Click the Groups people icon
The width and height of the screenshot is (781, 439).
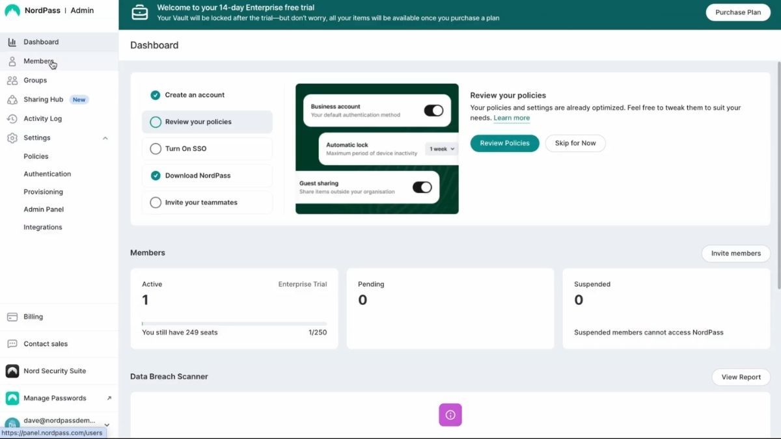[12, 81]
